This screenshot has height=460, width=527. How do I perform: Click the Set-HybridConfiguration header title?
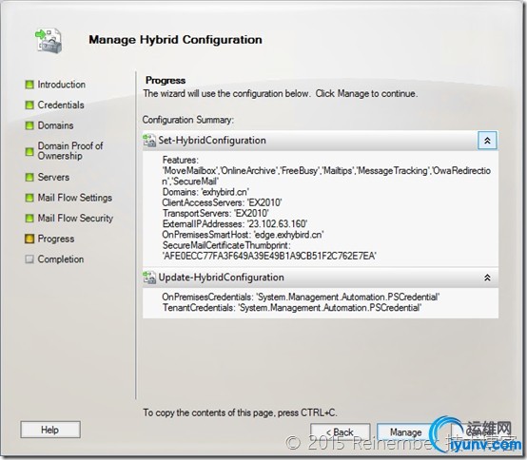(x=212, y=141)
